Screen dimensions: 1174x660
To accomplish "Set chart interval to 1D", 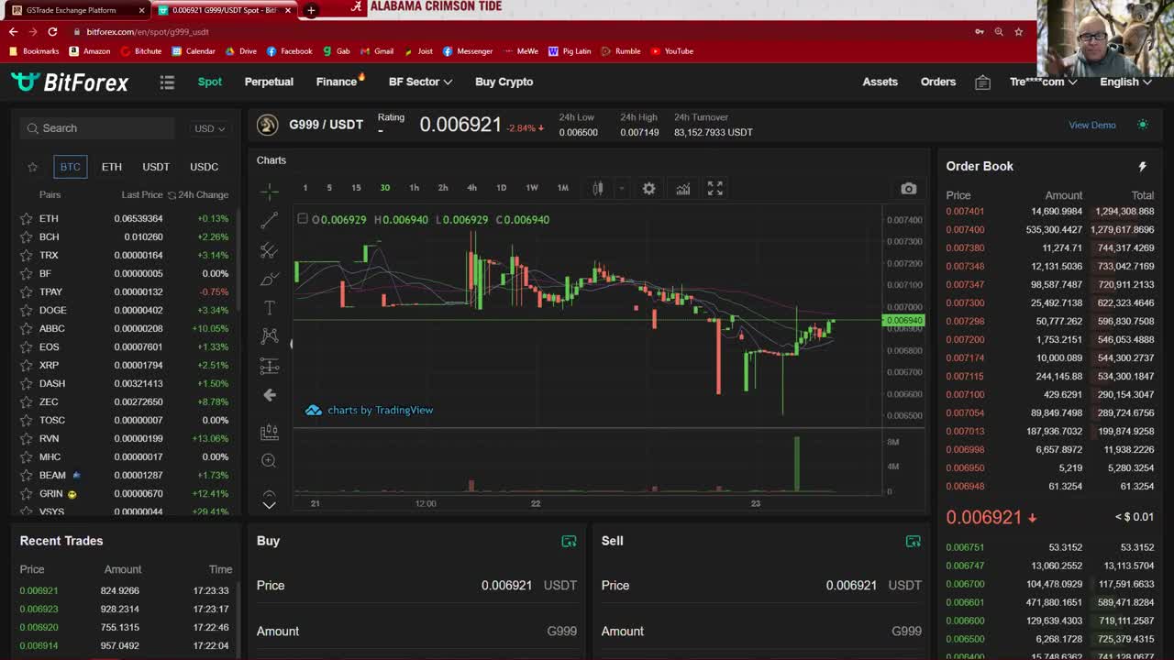I will pyautogui.click(x=501, y=188).
